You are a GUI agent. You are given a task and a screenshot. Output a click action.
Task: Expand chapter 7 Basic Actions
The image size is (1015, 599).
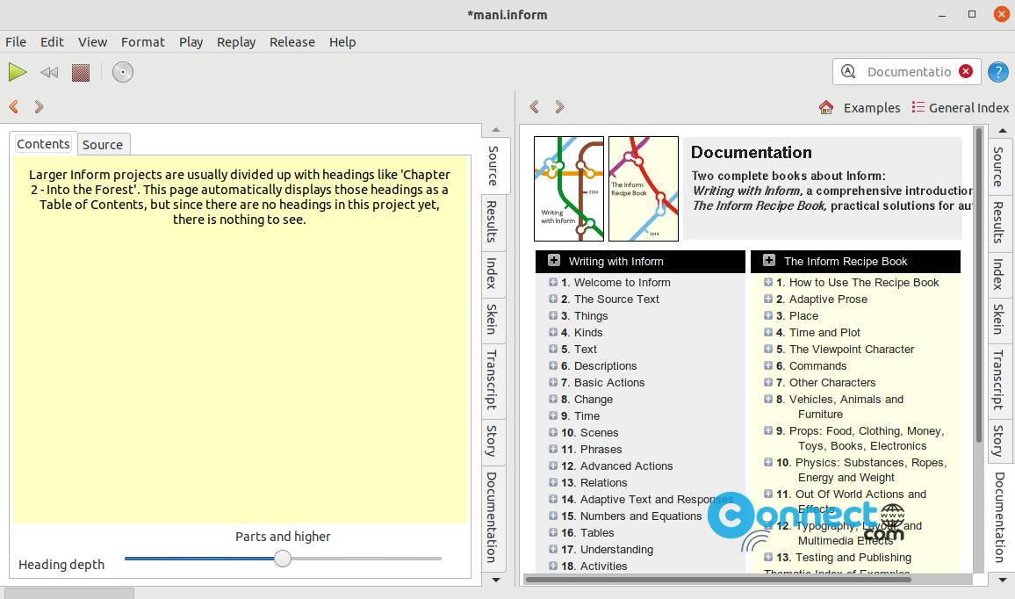pyautogui.click(x=553, y=383)
